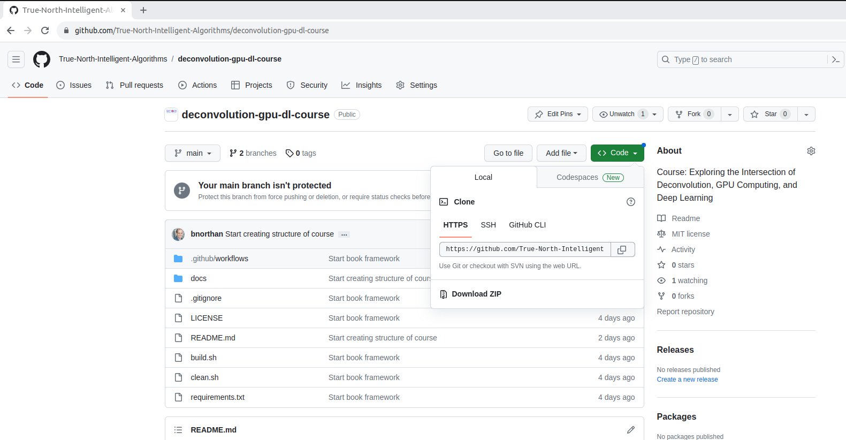Star this repository
This screenshot has width=846, height=440.
click(770, 114)
